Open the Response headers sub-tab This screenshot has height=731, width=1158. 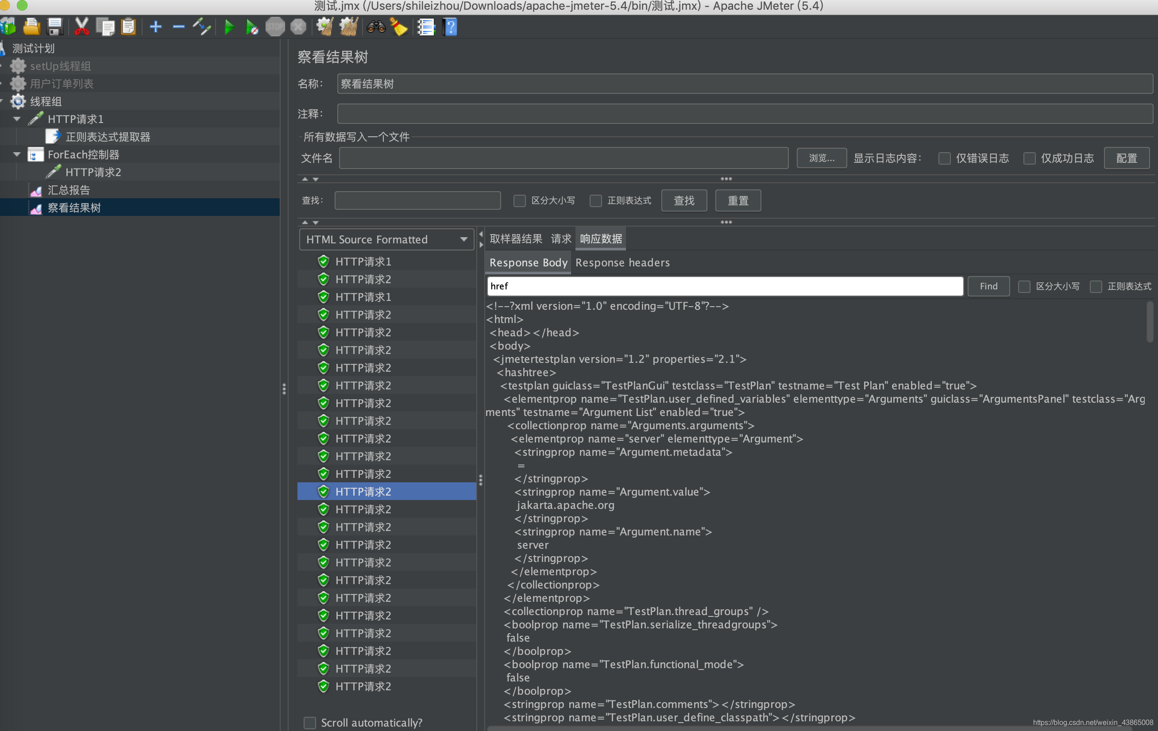tap(622, 262)
